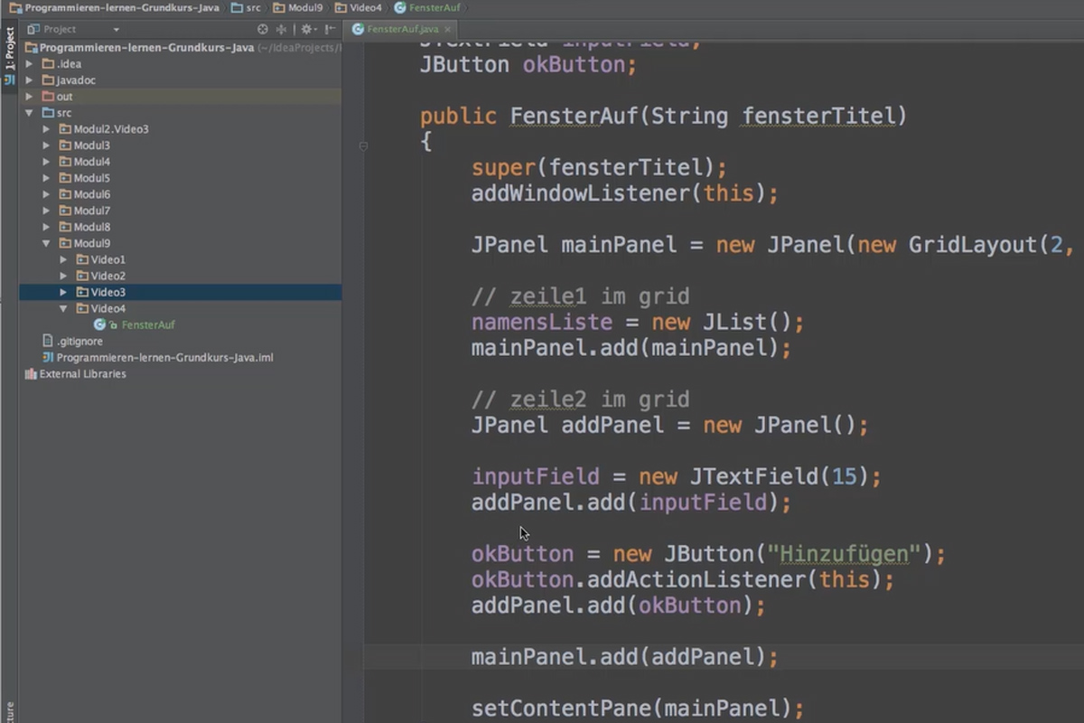Select the Modul6 package row

coord(181,194)
